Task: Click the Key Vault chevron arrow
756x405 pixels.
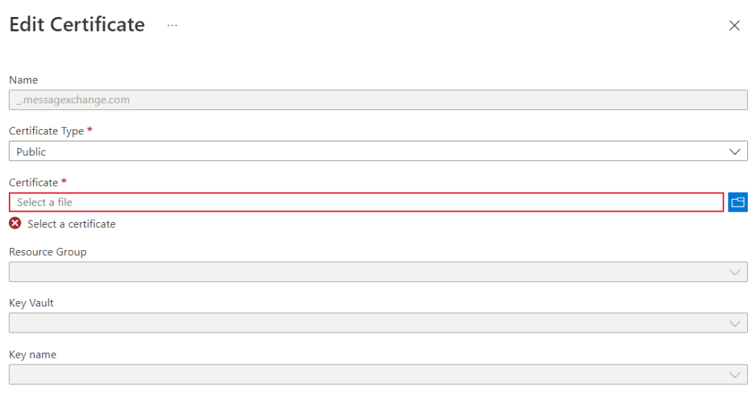Action: (735, 324)
